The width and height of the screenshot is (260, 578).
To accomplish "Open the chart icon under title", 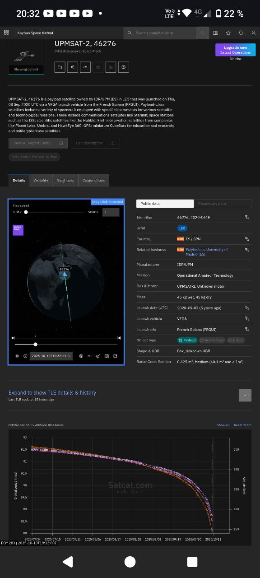I will coord(110,67).
